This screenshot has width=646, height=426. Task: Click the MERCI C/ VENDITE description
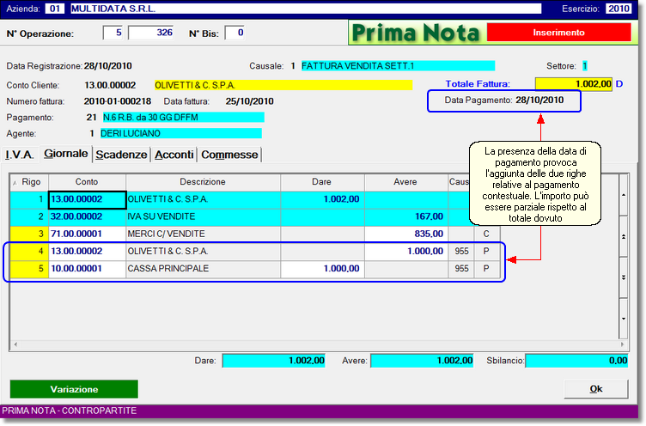(x=203, y=234)
